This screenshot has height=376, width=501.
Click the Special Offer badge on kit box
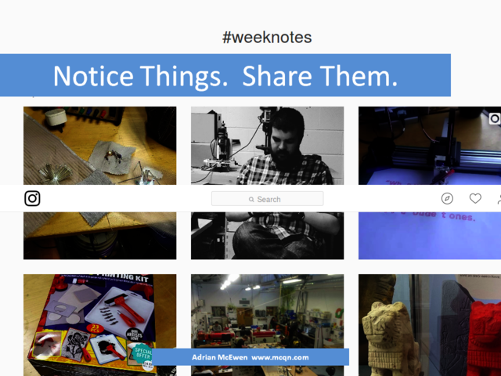142,353
